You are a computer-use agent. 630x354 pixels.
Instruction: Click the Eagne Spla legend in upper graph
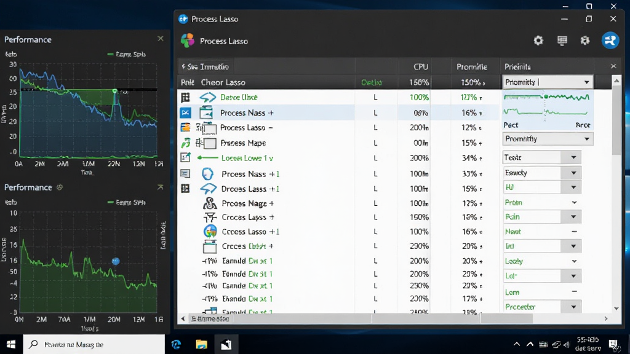(x=127, y=54)
